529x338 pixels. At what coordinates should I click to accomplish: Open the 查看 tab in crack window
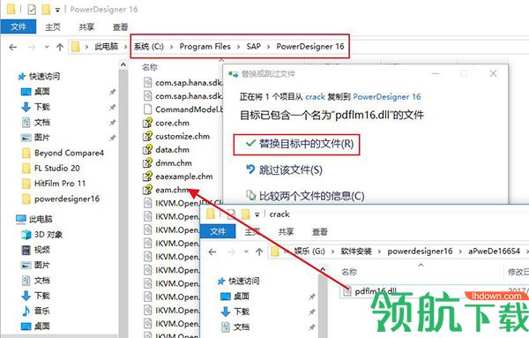[x=319, y=231]
